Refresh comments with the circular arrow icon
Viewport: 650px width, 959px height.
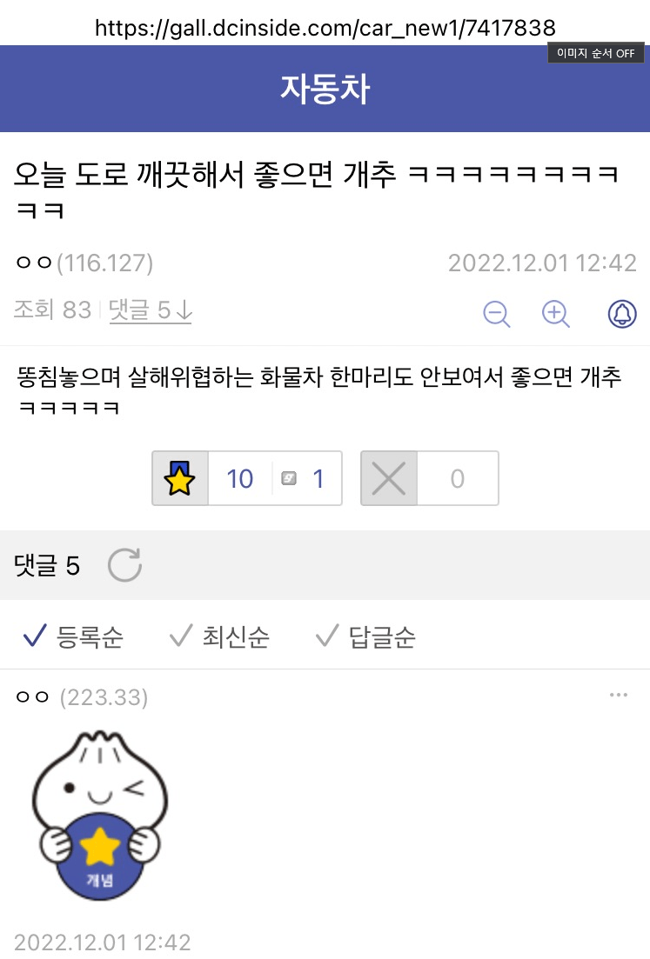coord(124,564)
